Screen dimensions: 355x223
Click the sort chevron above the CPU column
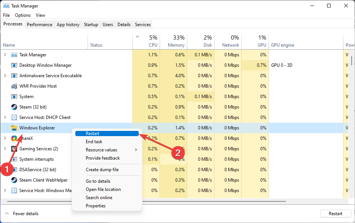pos(137,37)
